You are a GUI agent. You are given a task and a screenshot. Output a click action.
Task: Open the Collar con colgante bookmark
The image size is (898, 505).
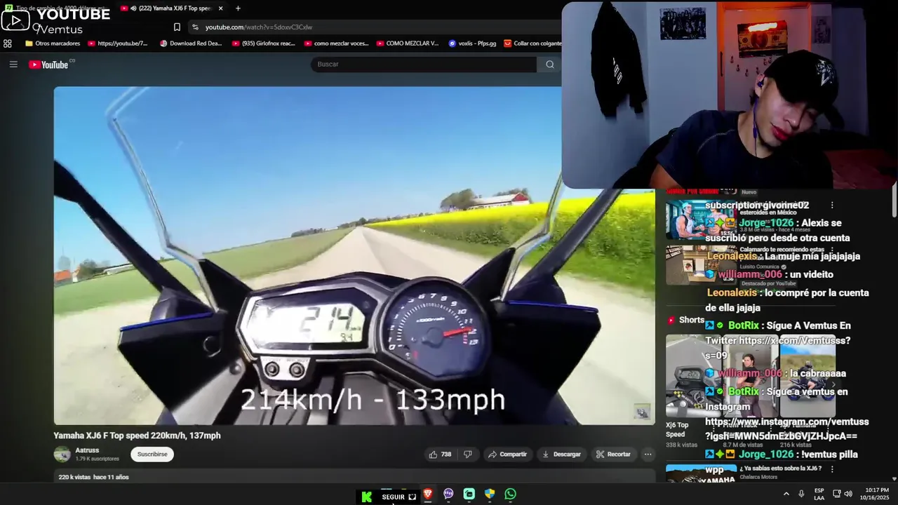pos(533,43)
